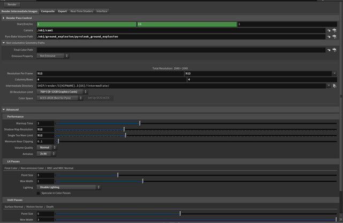Click Surface Normal / Motion Vector / Depth label
Viewport: 343px width, 223px height.
pos(29,207)
